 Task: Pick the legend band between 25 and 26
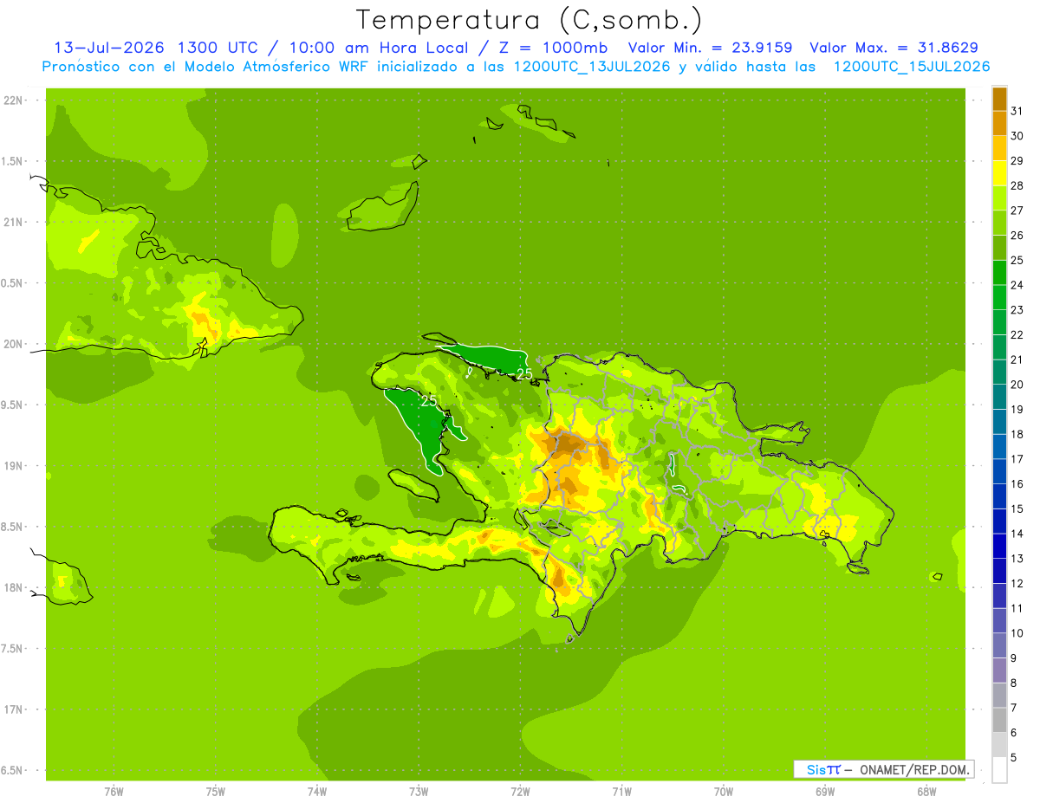pos(999,248)
